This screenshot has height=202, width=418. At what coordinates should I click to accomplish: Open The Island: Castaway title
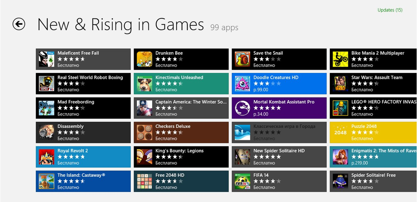pyautogui.click(x=81, y=175)
